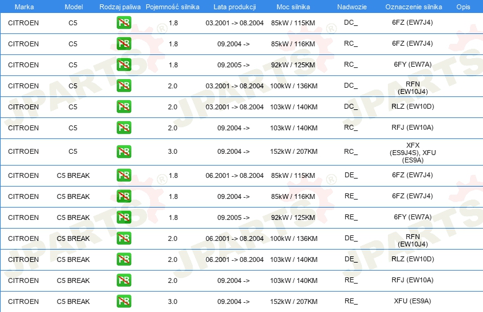Click DC_ body code in C5 RLZ (EW10D) row
Image resolution: width=483 pixels, height=312 pixels.
coord(351,106)
